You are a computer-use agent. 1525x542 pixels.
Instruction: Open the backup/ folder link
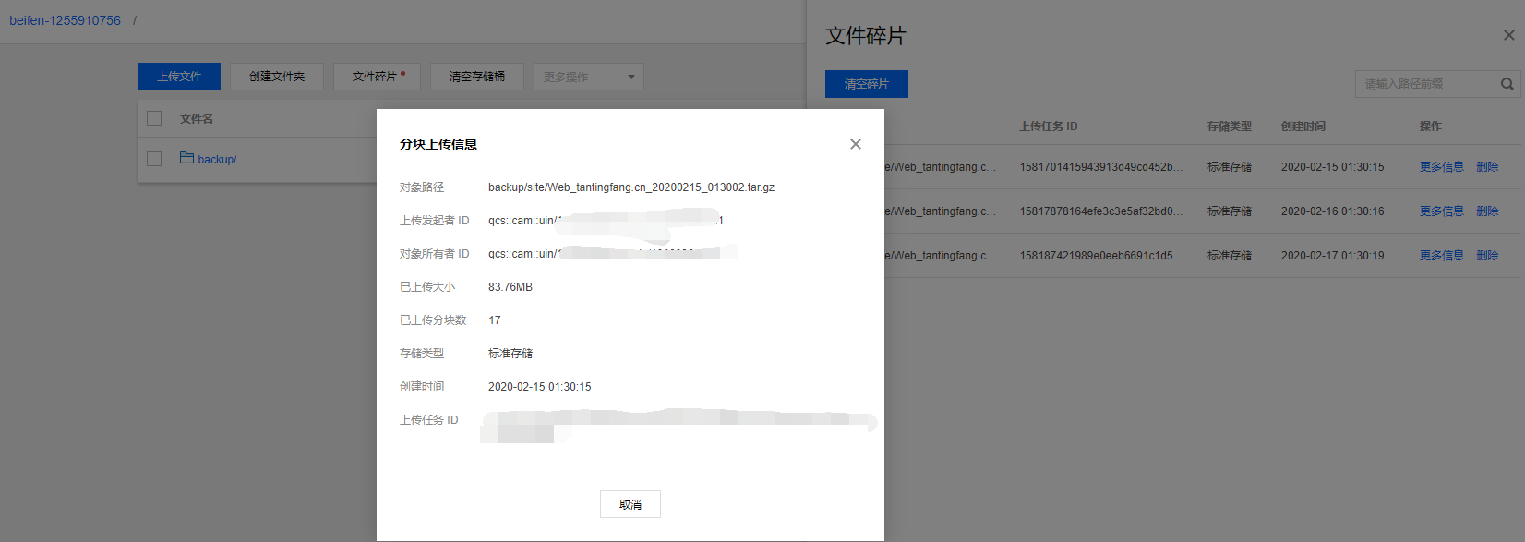click(x=217, y=160)
